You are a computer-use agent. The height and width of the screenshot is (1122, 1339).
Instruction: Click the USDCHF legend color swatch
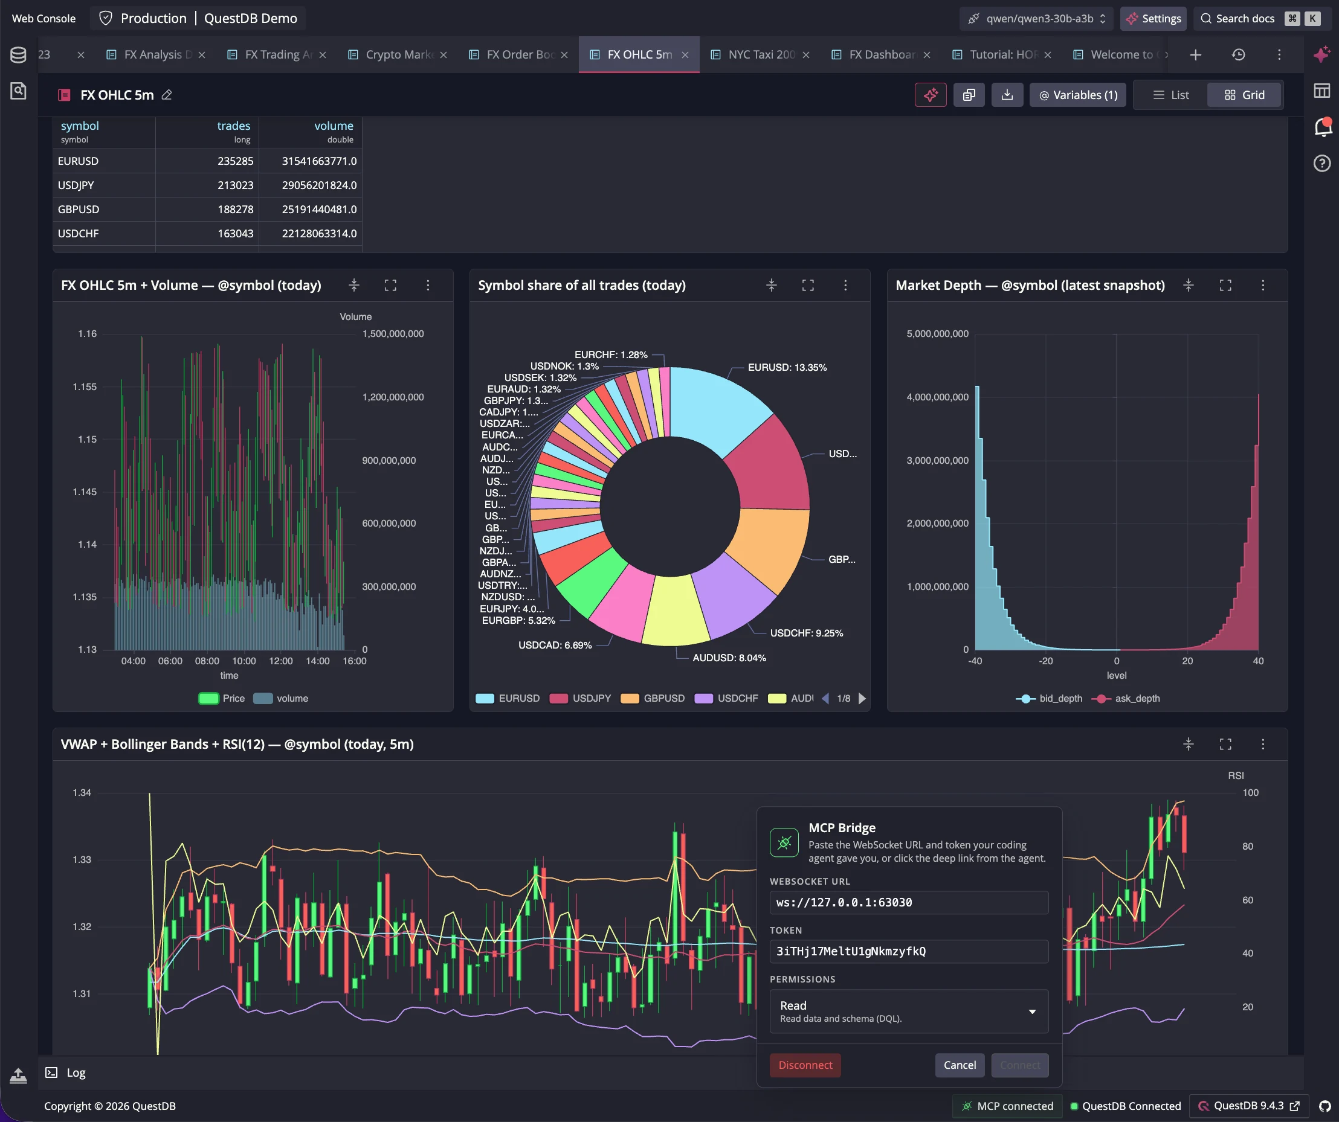(x=703, y=698)
